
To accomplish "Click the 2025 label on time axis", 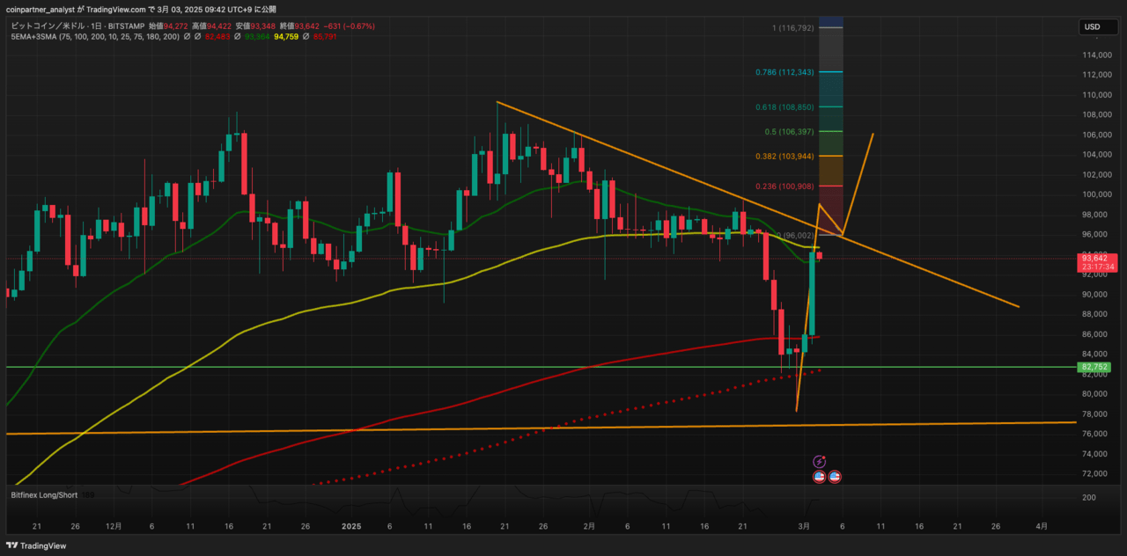I will 351,526.
